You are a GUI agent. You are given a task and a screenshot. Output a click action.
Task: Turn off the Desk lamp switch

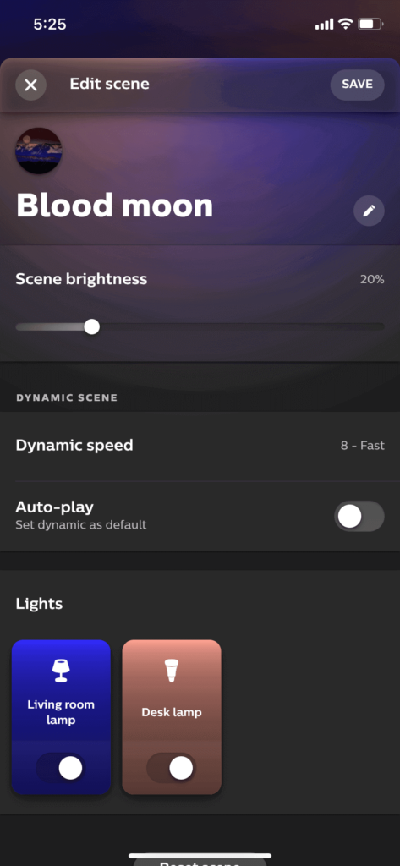172,768
